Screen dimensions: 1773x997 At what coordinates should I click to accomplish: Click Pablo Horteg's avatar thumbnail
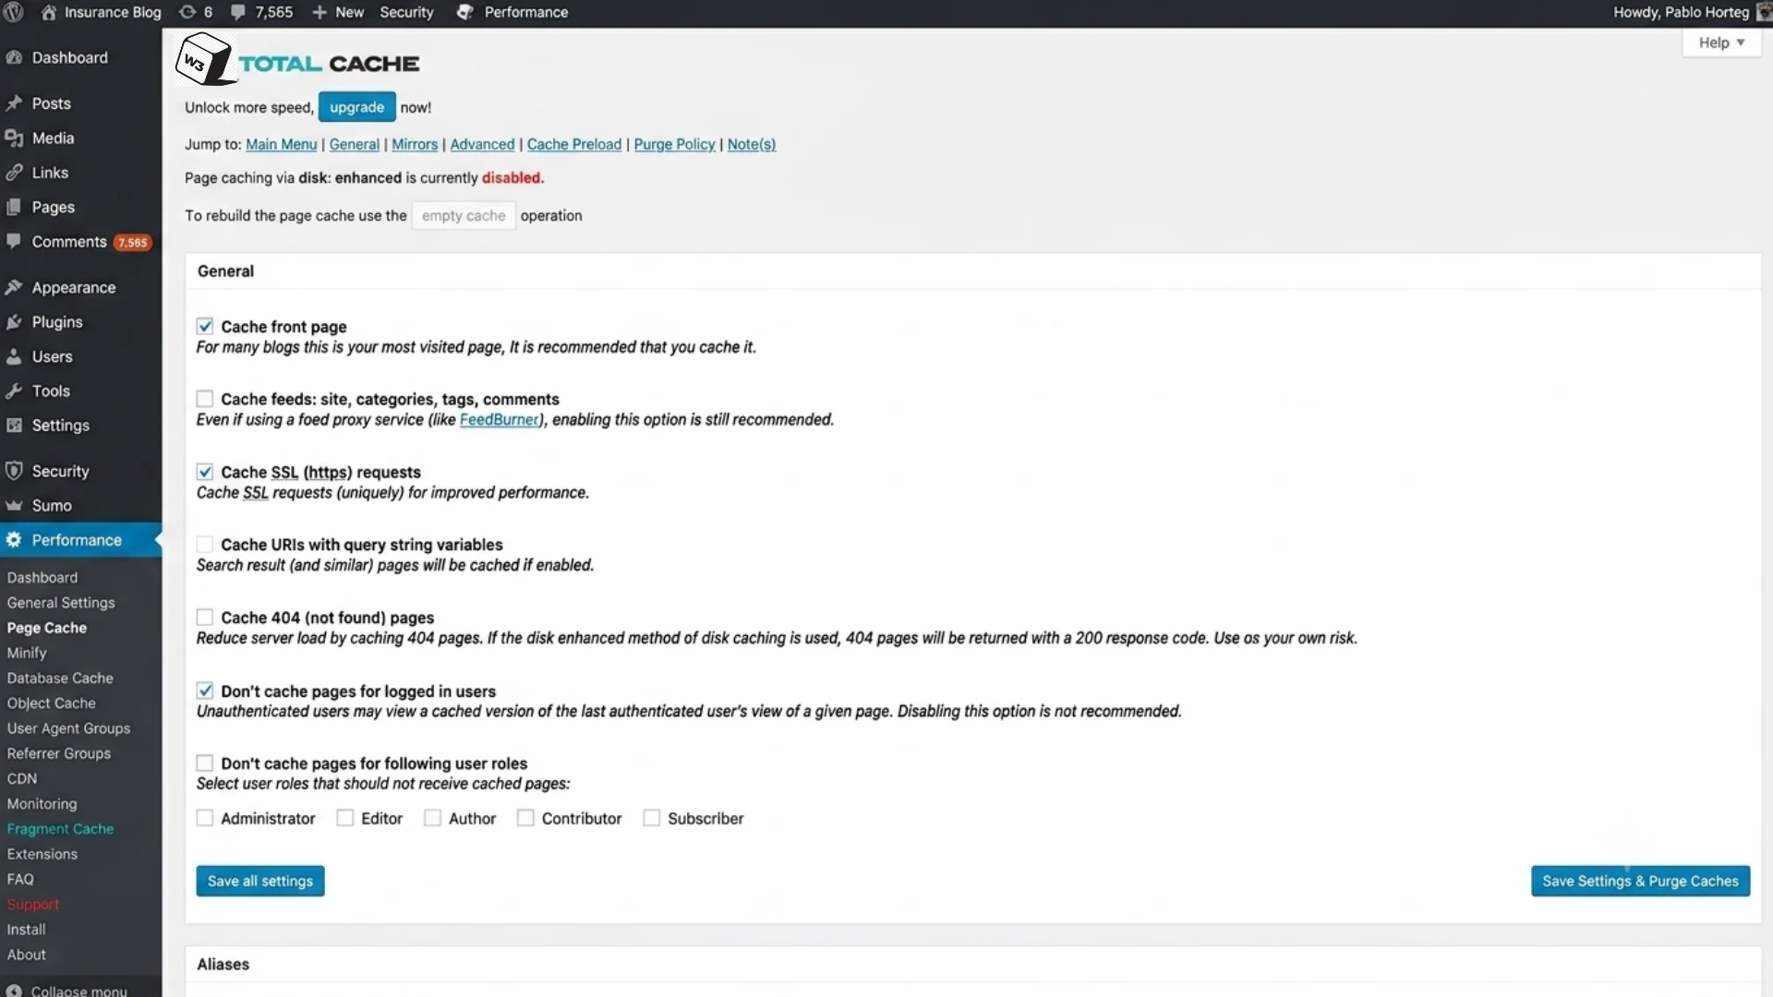(x=1764, y=12)
